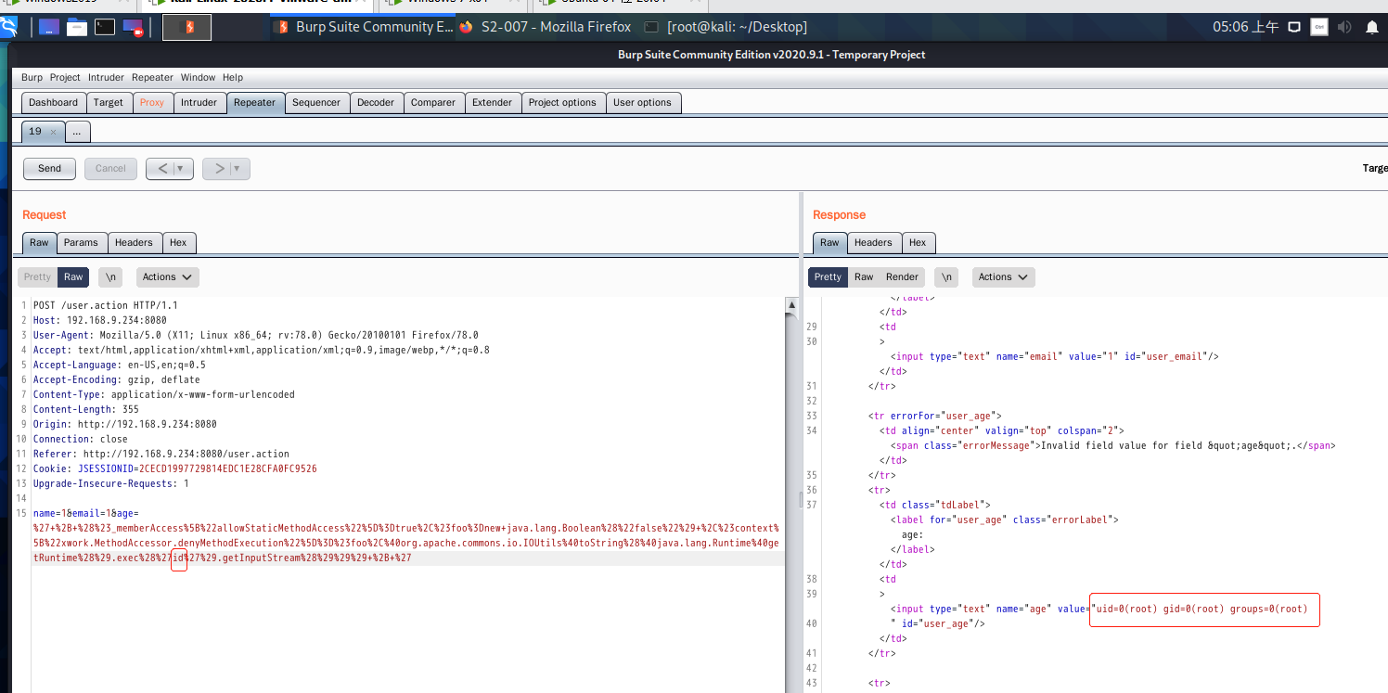Select the Response Raw tab
The height and width of the screenshot is (693, 1388).
point(829,242)
